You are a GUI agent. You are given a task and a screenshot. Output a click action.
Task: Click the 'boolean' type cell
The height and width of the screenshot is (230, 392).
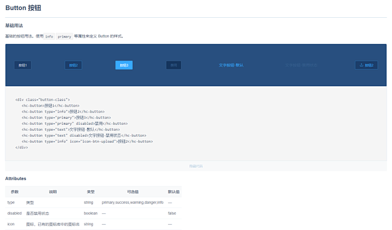(91, 213)
